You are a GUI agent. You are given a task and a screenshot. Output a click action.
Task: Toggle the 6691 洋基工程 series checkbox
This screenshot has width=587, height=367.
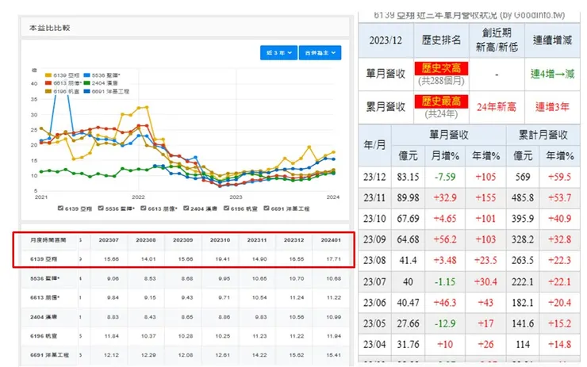click(x=267, y=208)
